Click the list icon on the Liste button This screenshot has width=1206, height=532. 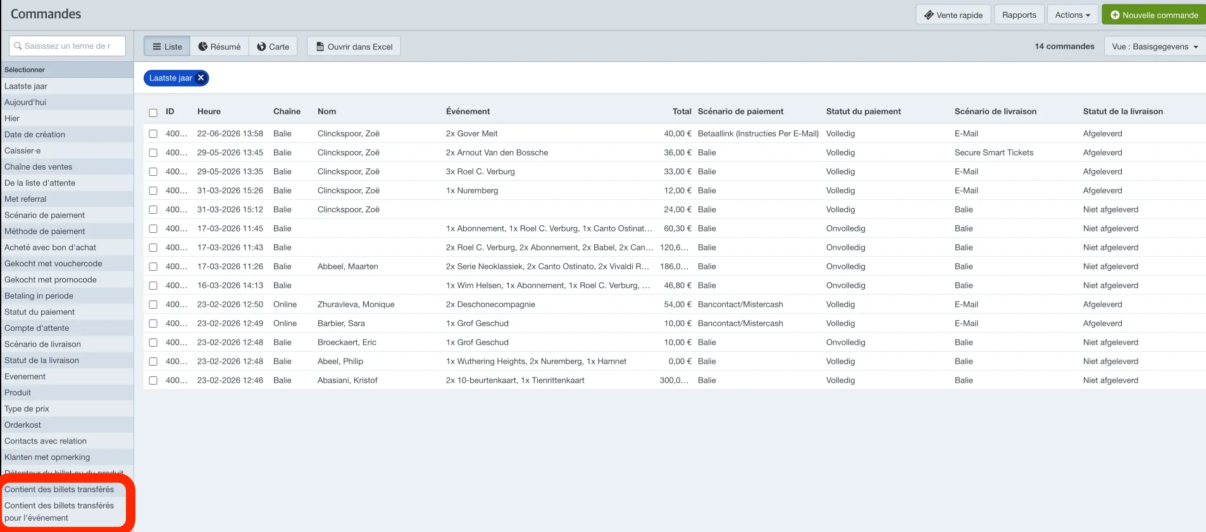[157, 47]
